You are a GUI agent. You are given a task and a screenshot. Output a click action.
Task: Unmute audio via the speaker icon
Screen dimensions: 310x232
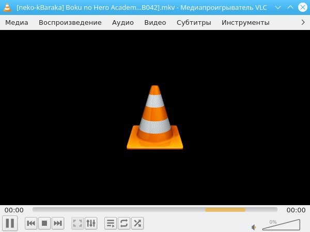pos(254,227)
